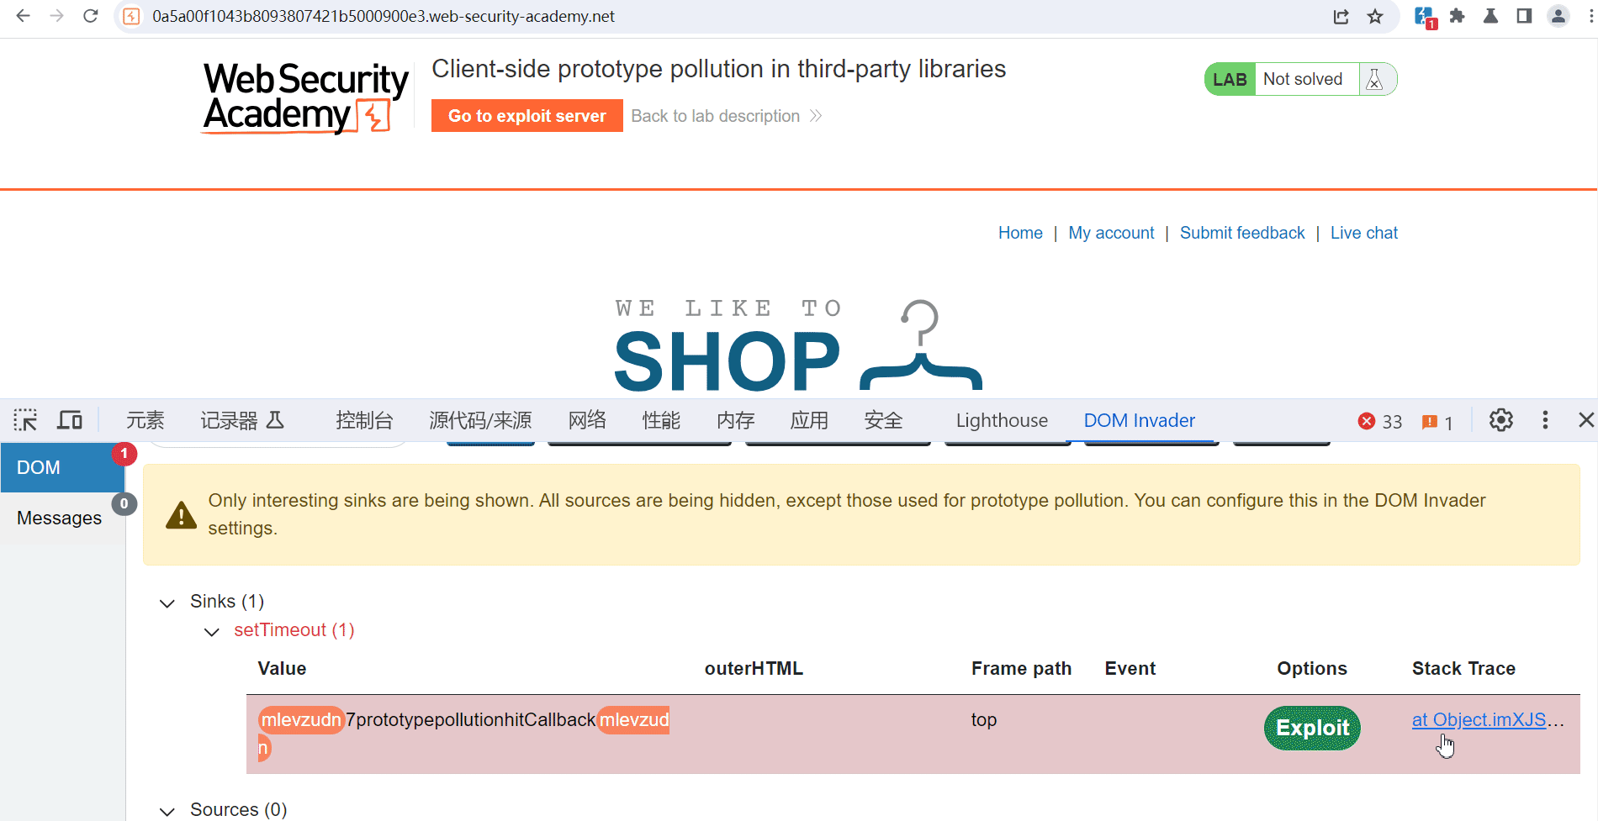
Task: Collapse the Sinks section
Action: coord(167,603)
